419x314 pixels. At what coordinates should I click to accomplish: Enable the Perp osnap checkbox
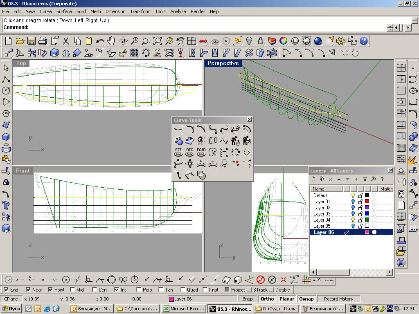139,290
